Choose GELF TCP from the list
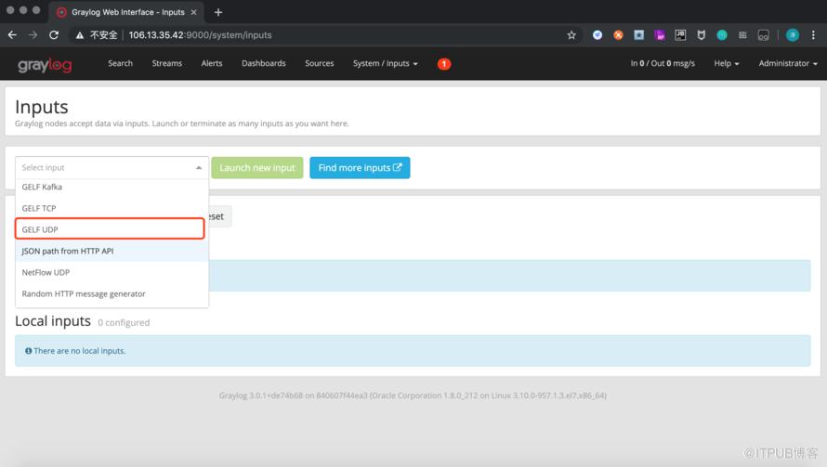This screenshot has width=827, height=467. pos(112,208)
